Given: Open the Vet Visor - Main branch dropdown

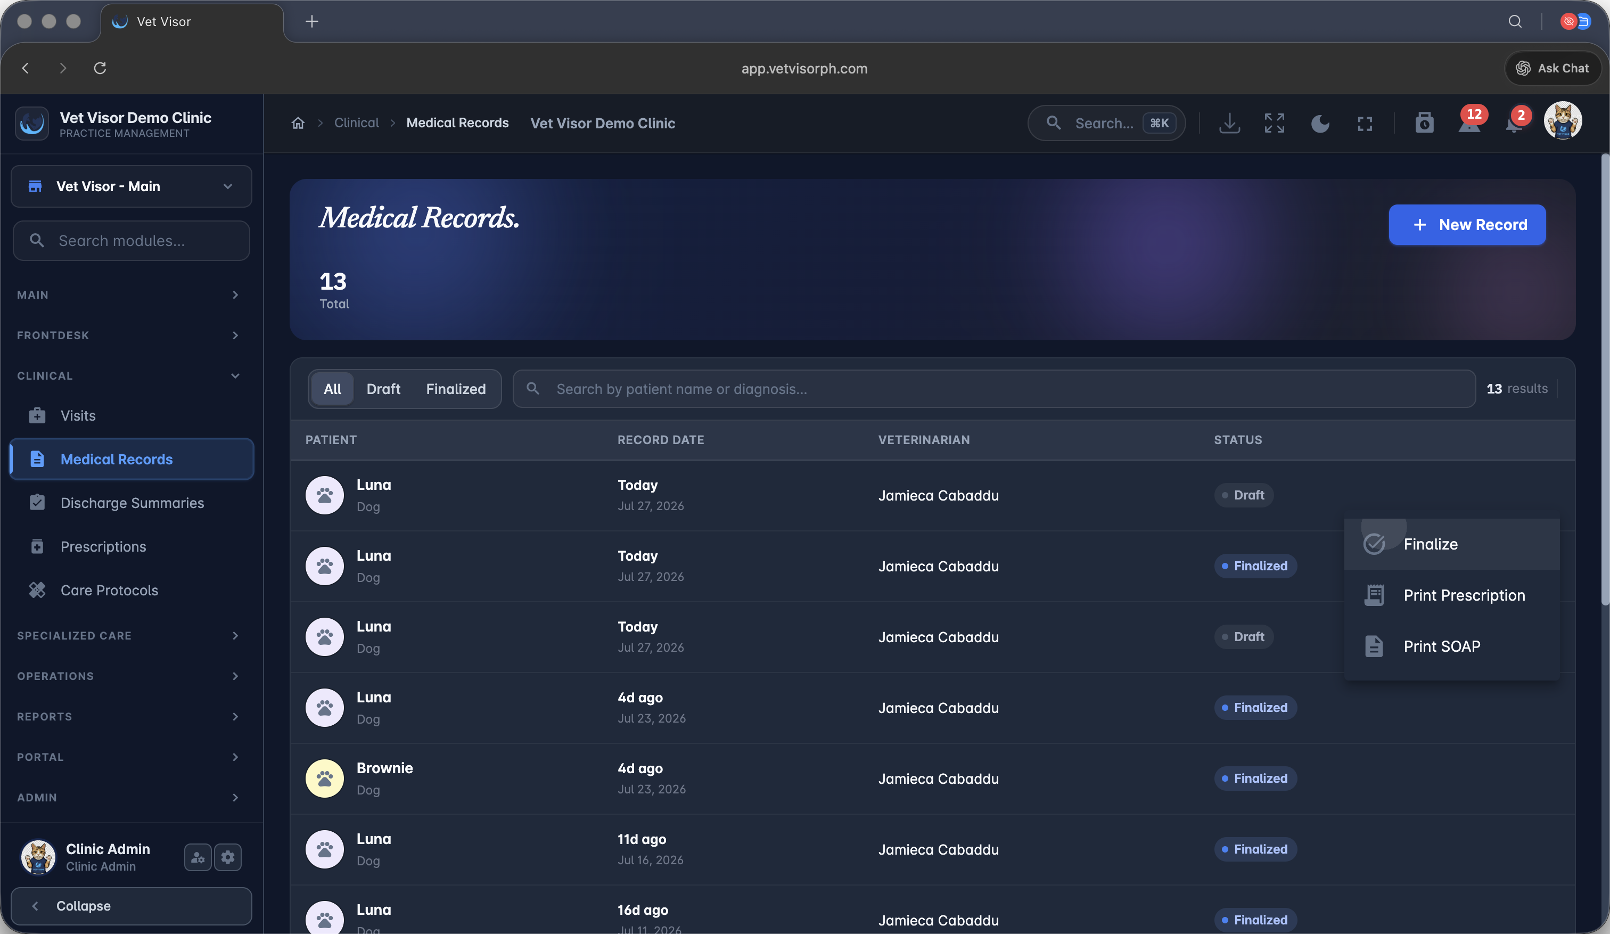Looking at the screenshot, I should pos(132,186).
